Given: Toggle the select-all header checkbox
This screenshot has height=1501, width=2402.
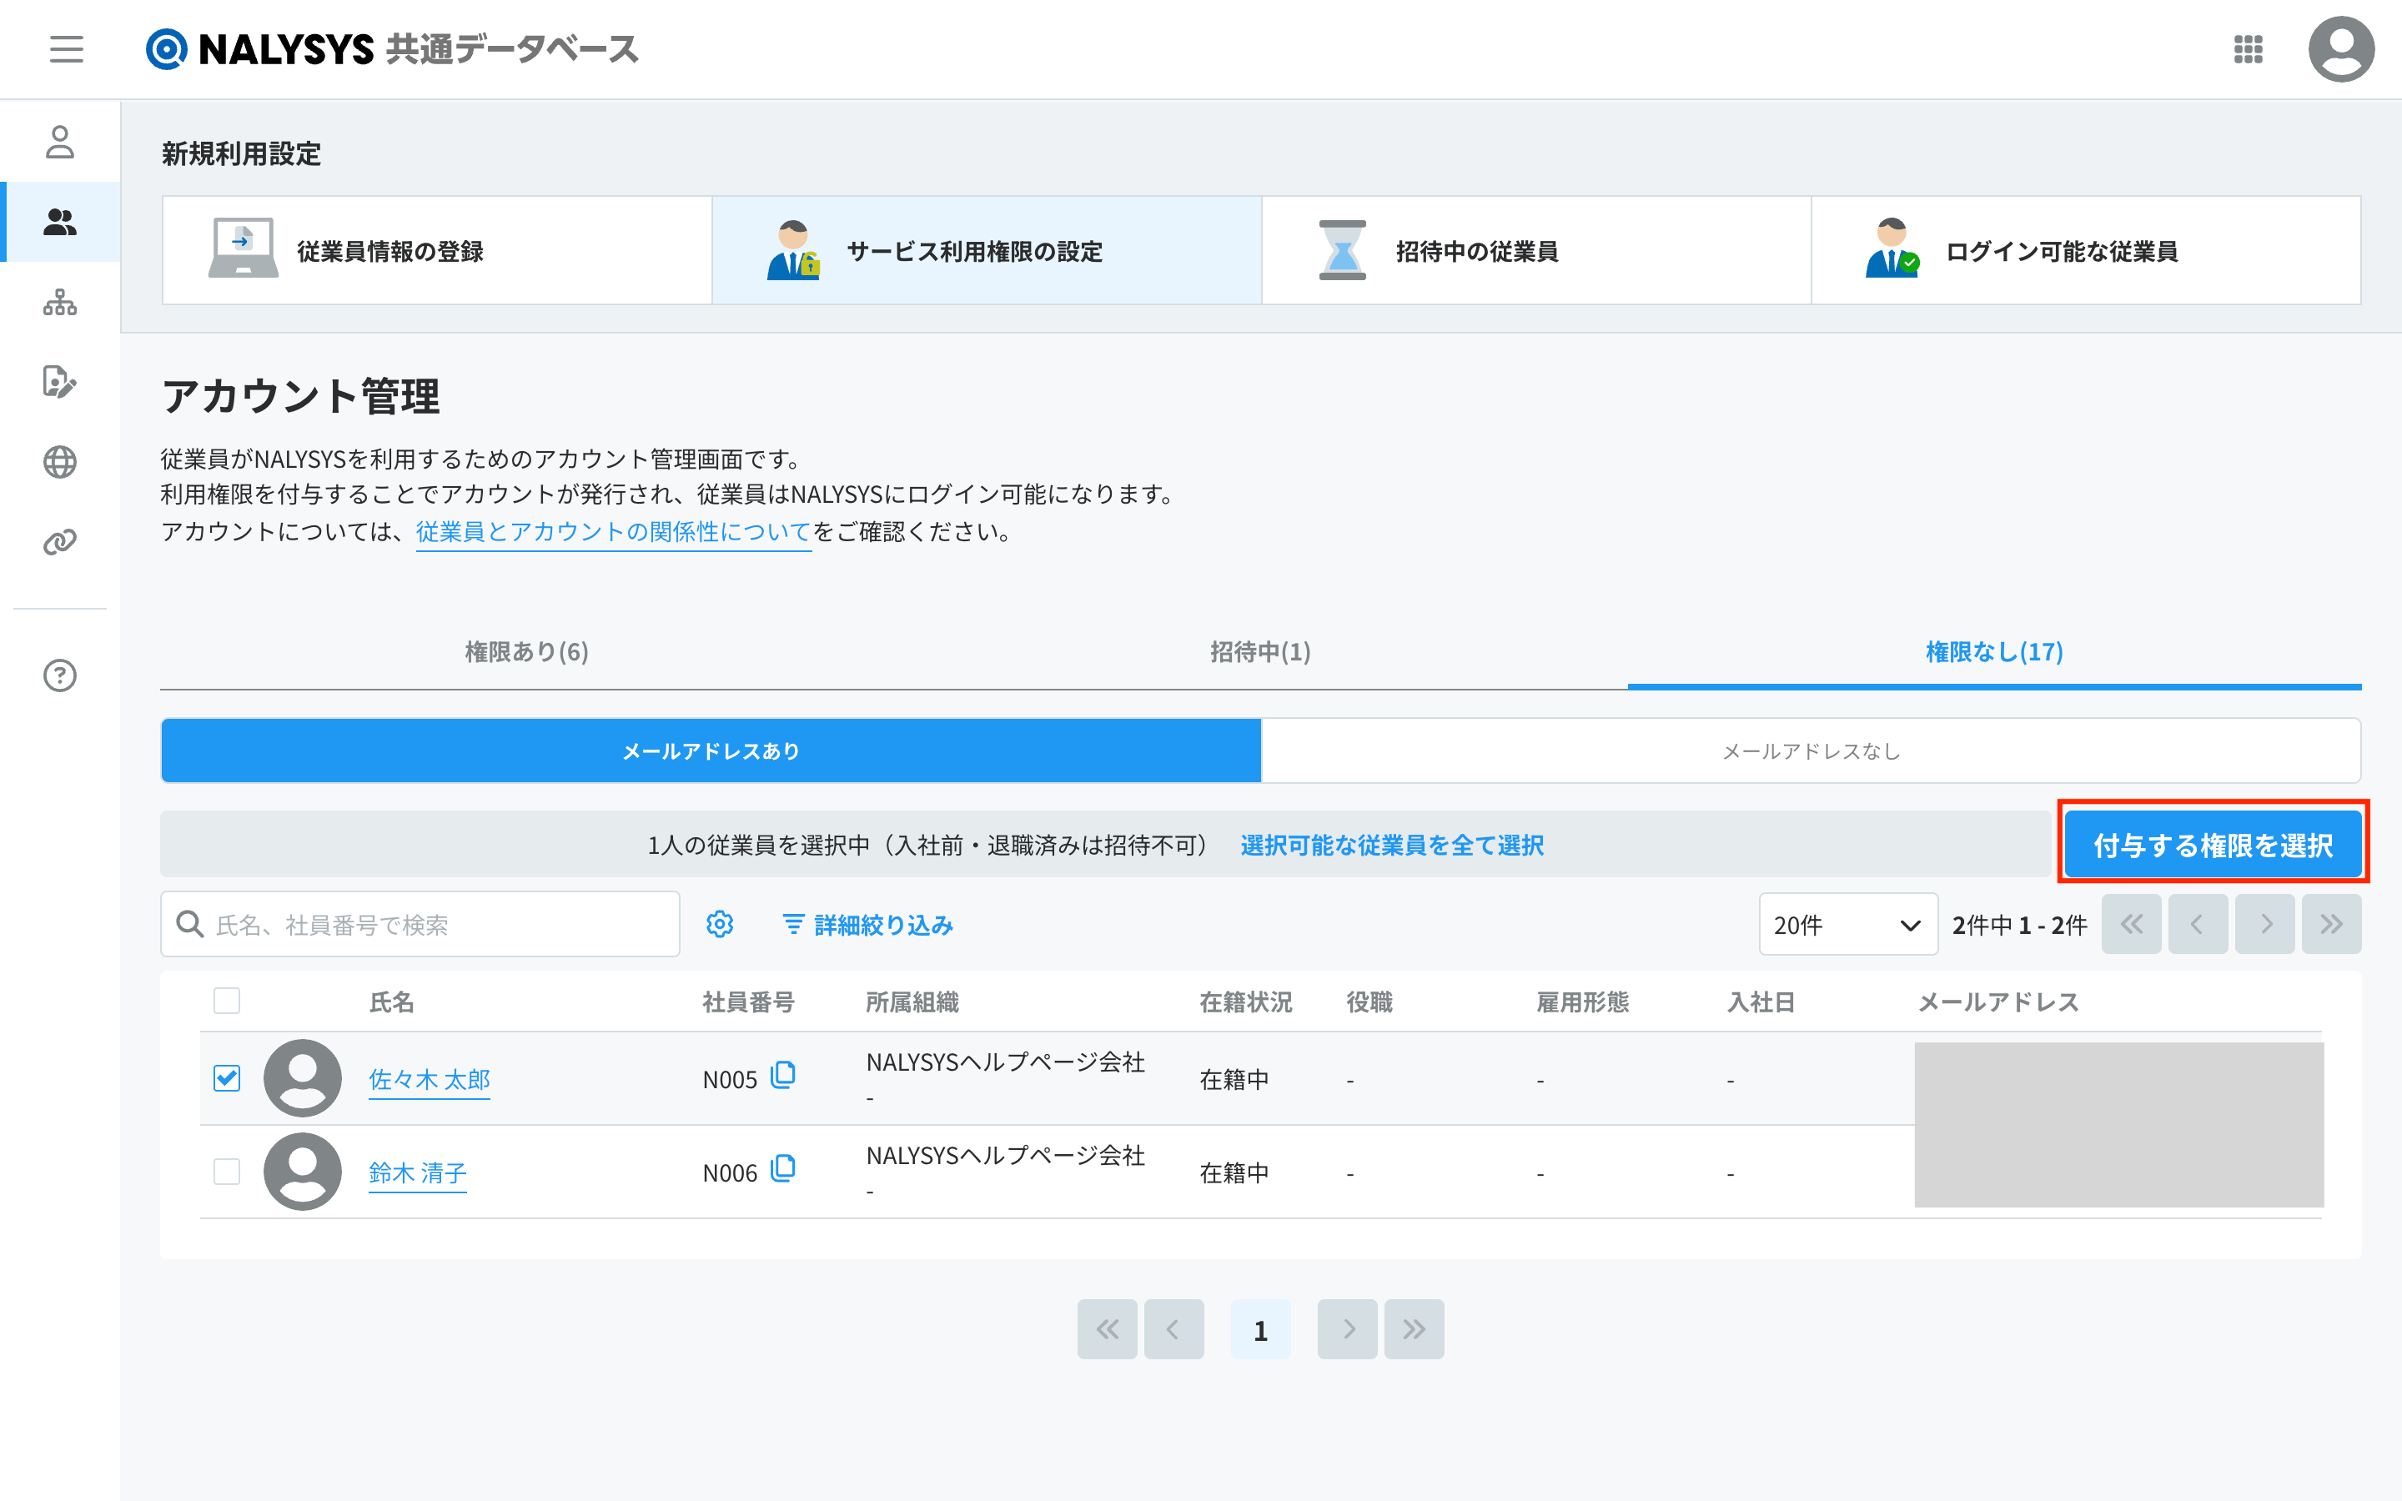Looking at the screenshot, I should (228, 1001).
